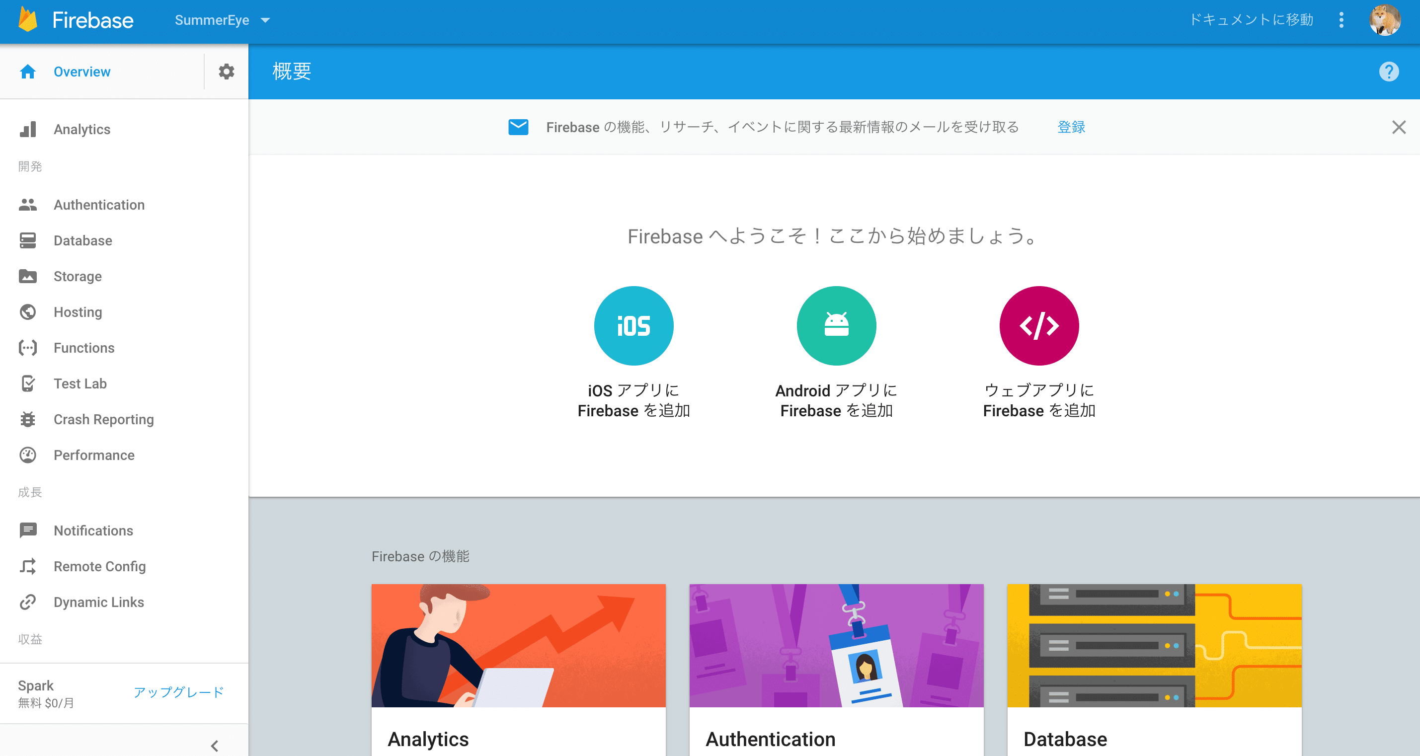Open the SummerEye project dropdown
The height and width of the screenshot is (756, 1420).
pos(222,20)
